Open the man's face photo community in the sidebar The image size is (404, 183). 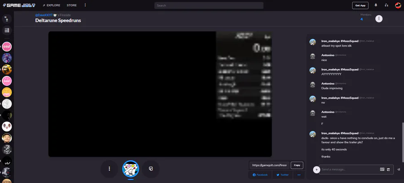pyautogui.click(x=7, y=138)
